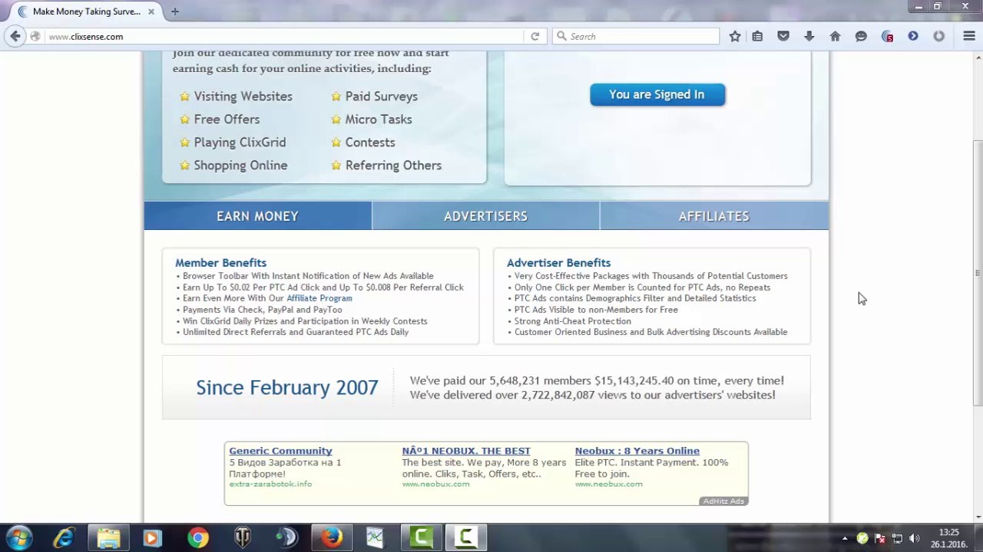
Task: Click the Referring Others list item
Action: [393, 166]
